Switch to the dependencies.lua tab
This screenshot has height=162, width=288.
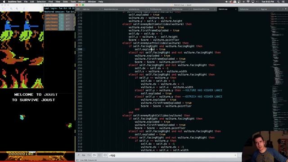click(111, 9)
